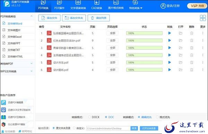Viewport: 208px width, 134px height.
Task: Select 文件转HTML in sidebar
Action: (x=18, y=56)
